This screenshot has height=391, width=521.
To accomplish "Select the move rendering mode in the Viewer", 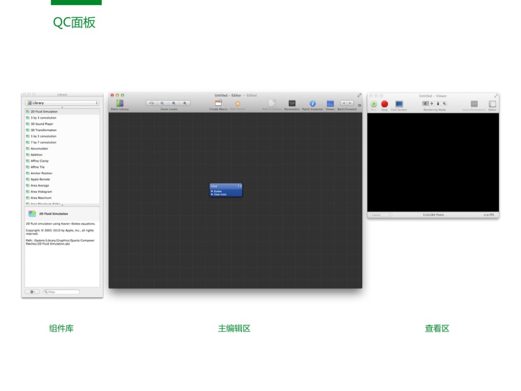I will (x=431, y=104).
